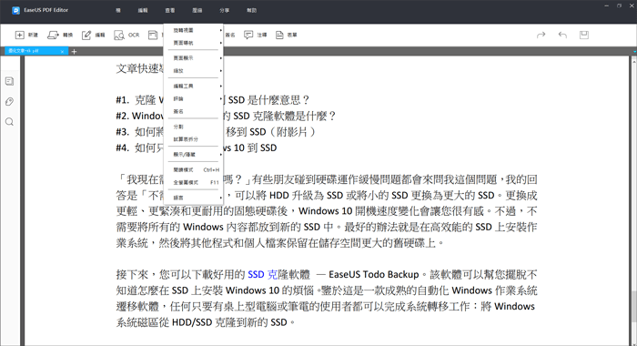Close the open PDF document tab

tap(62, 51)
